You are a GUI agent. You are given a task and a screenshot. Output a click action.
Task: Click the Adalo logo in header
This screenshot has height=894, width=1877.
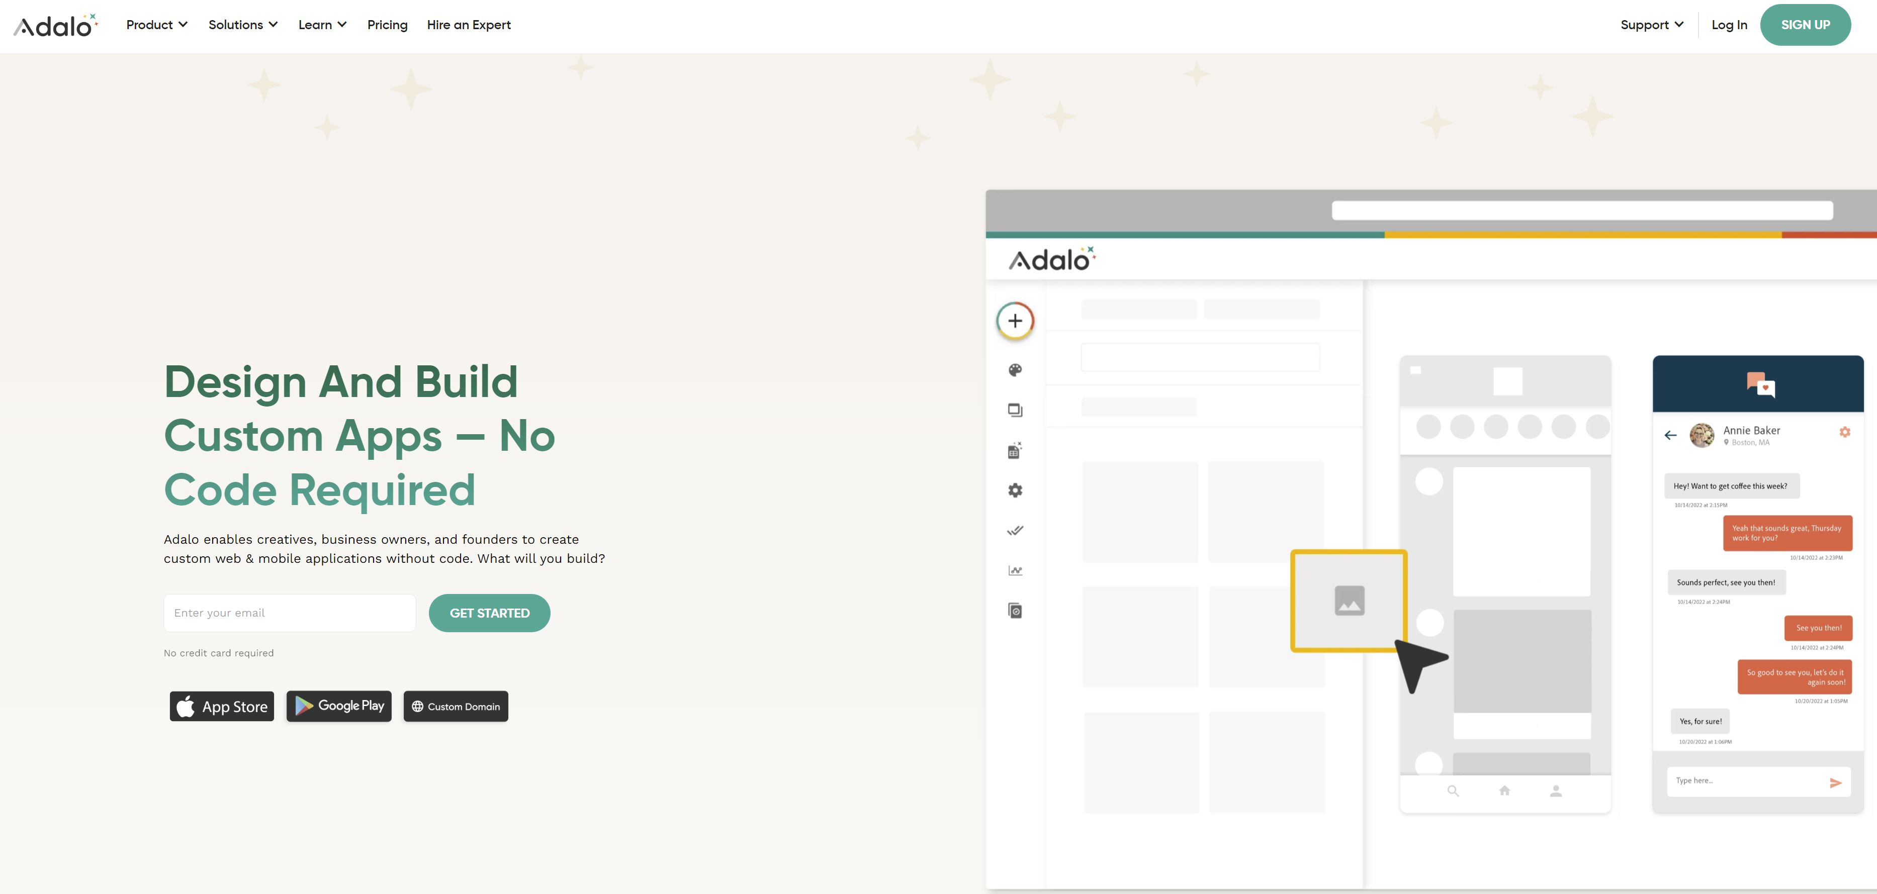(x=55, y=26)
